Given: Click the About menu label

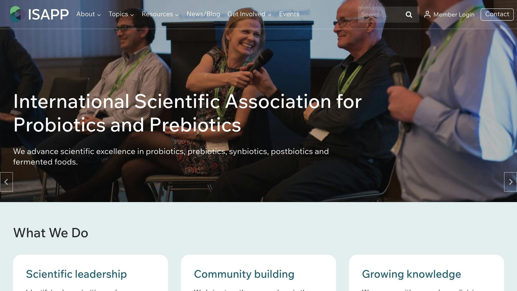Looking at the screenshot, I should [86, 14].
